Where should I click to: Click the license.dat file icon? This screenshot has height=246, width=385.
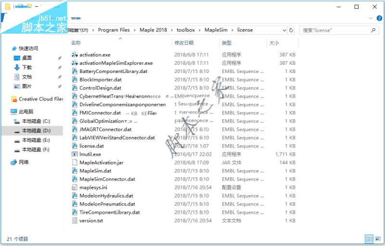[75, 146]
